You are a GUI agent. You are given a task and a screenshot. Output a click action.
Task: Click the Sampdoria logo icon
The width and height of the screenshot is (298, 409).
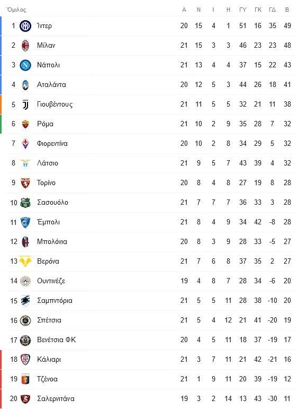(25, 301)
